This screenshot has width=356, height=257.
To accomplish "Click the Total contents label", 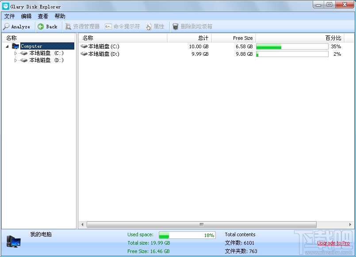I will 240,234.
